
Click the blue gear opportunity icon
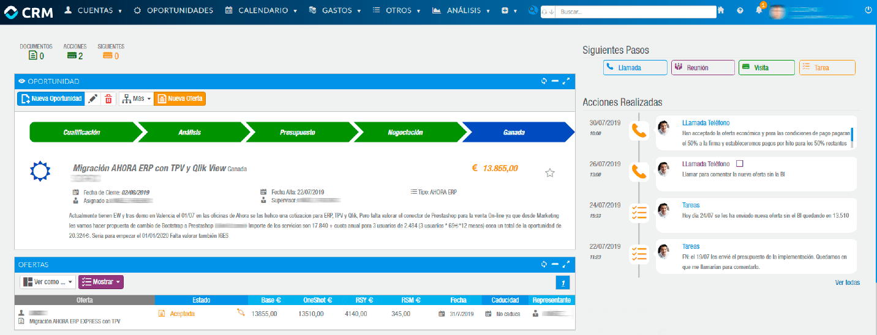(x=40, y=172)
